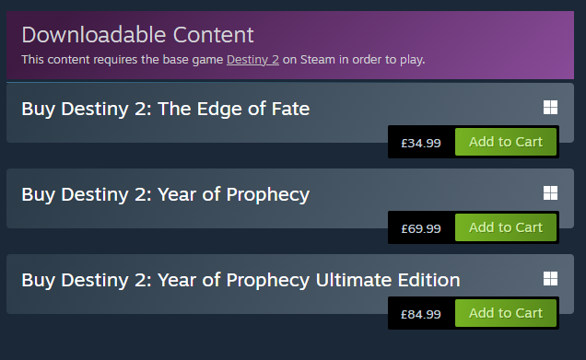Select the £84.99 price label
This screenshot has height=360, width=586.
click(421, 315)
